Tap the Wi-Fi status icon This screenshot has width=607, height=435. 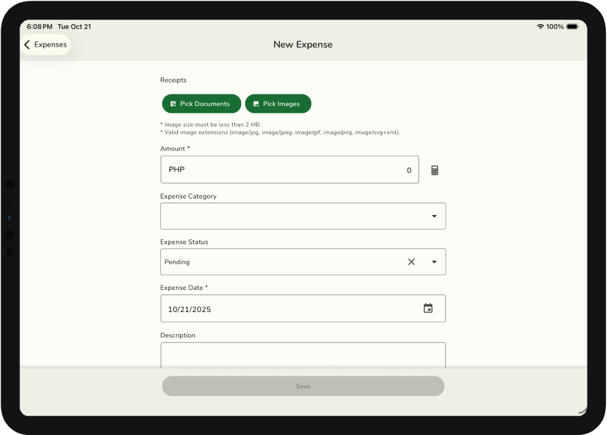540,26
